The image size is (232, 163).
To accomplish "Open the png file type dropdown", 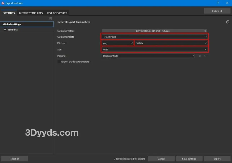I will tap(118, 43).
